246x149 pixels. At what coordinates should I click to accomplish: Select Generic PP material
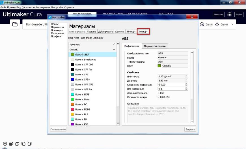(92, 119)
